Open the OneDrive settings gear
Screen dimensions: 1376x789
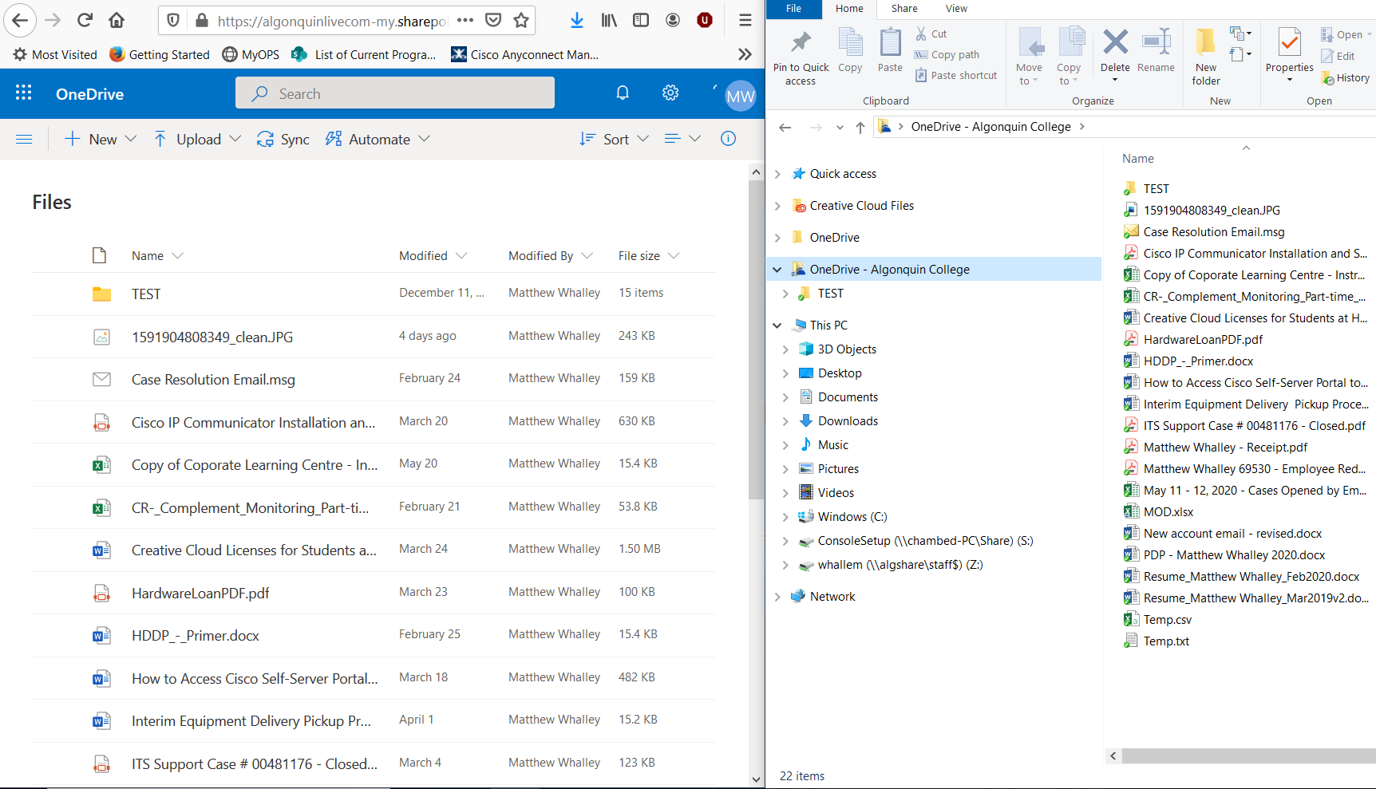[x=670, y=93]
